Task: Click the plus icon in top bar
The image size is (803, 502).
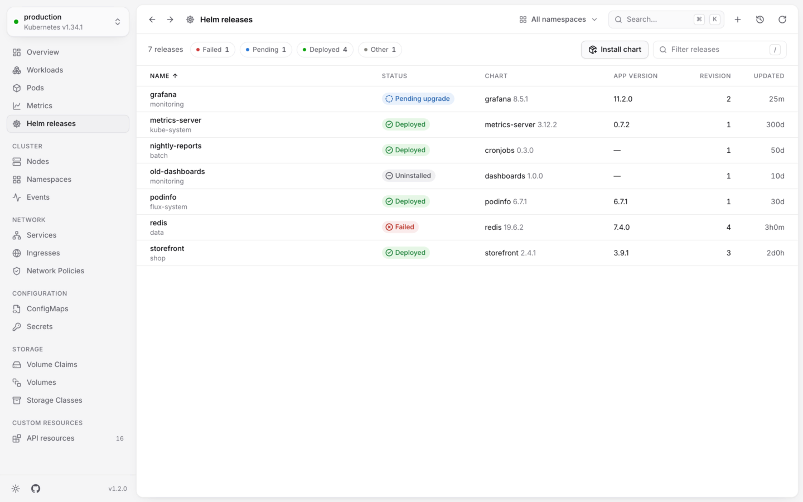Action: pos(738,20)
